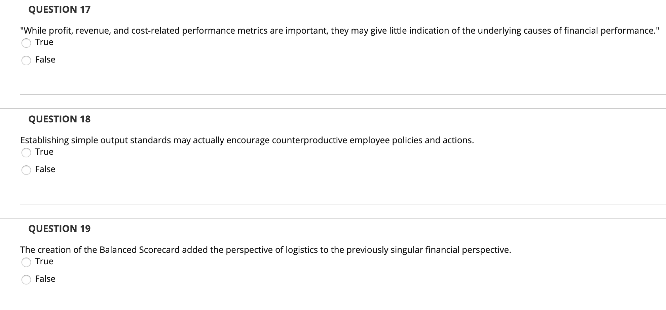Mark the performance metrics statement as True
Image resolution: width=666 pixels, height=310 pixels.
click(26, 43)
